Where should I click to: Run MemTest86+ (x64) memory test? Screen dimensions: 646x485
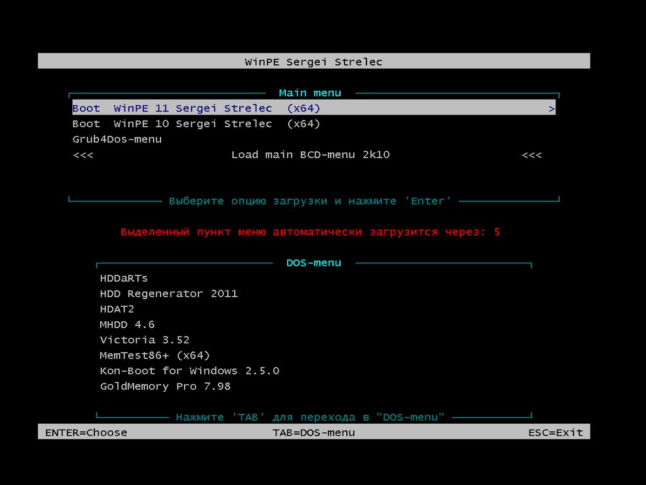155,355
